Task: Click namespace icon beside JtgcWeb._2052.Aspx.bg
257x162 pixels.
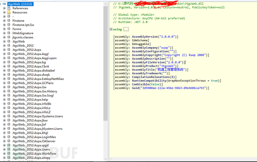Action: coord(9,62)
